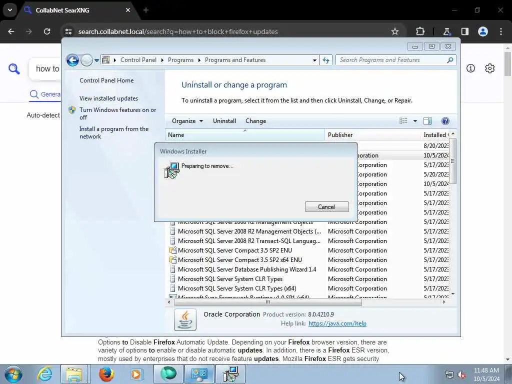Open SearXNG preferences gear
Viewport: 512px width, 384px height.
(x=489, y=68)
